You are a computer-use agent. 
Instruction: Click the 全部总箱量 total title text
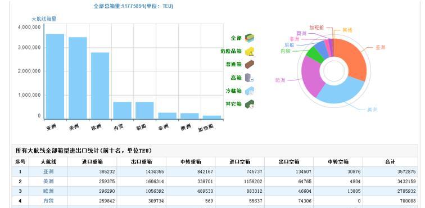(133, 6)
